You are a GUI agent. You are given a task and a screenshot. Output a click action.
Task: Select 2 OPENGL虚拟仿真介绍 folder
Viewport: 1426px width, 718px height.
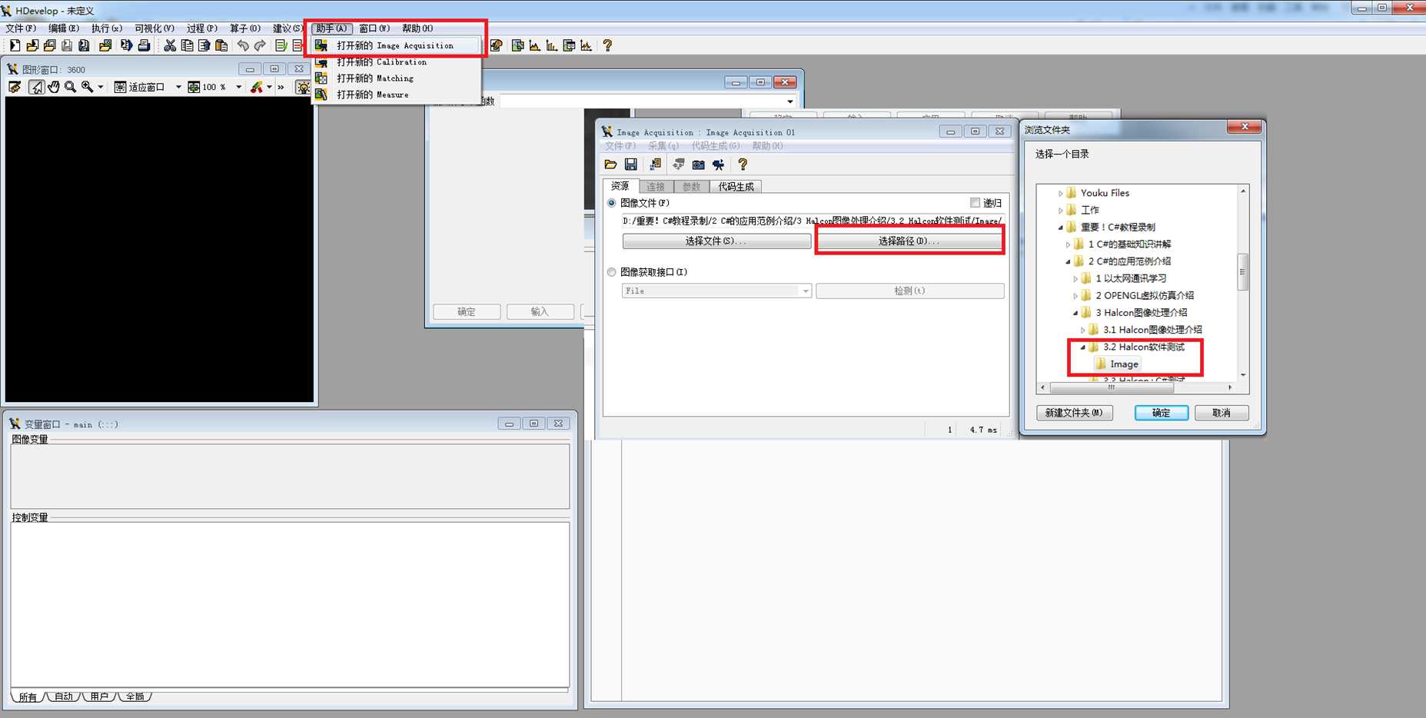click(x=1145, y=295)
